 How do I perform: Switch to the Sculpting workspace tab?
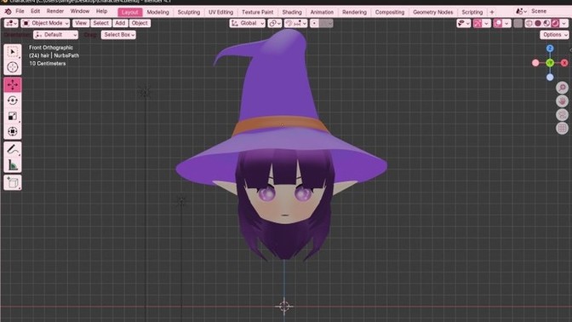[189, 12]
